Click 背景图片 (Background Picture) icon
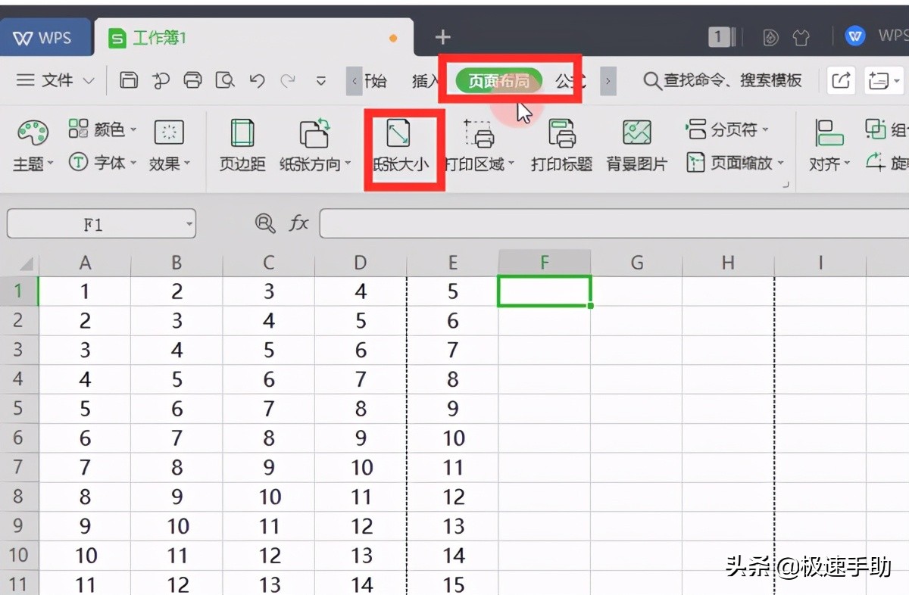 pos(636,133)
